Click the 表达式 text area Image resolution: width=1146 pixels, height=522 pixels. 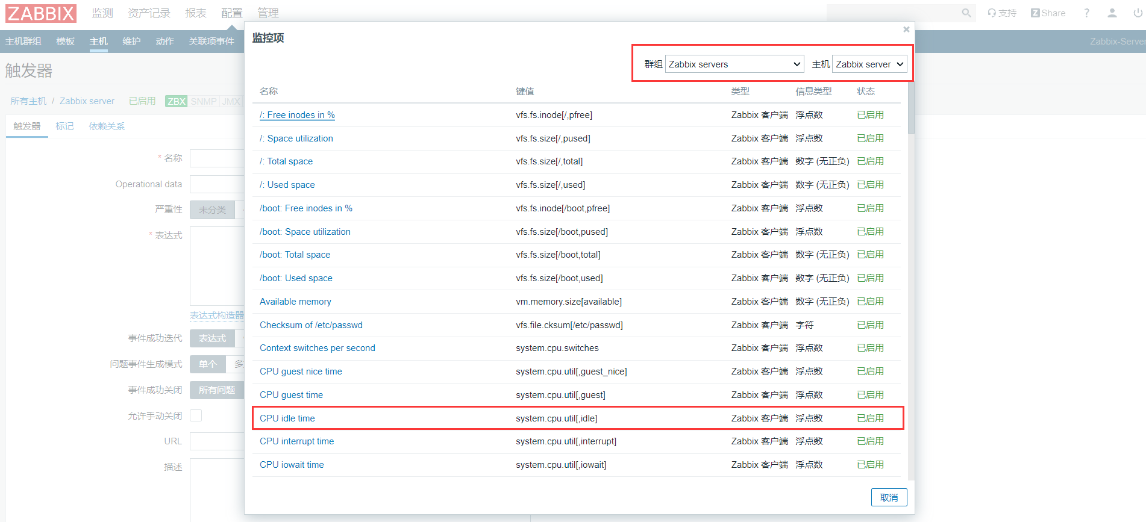coord(217,266)
